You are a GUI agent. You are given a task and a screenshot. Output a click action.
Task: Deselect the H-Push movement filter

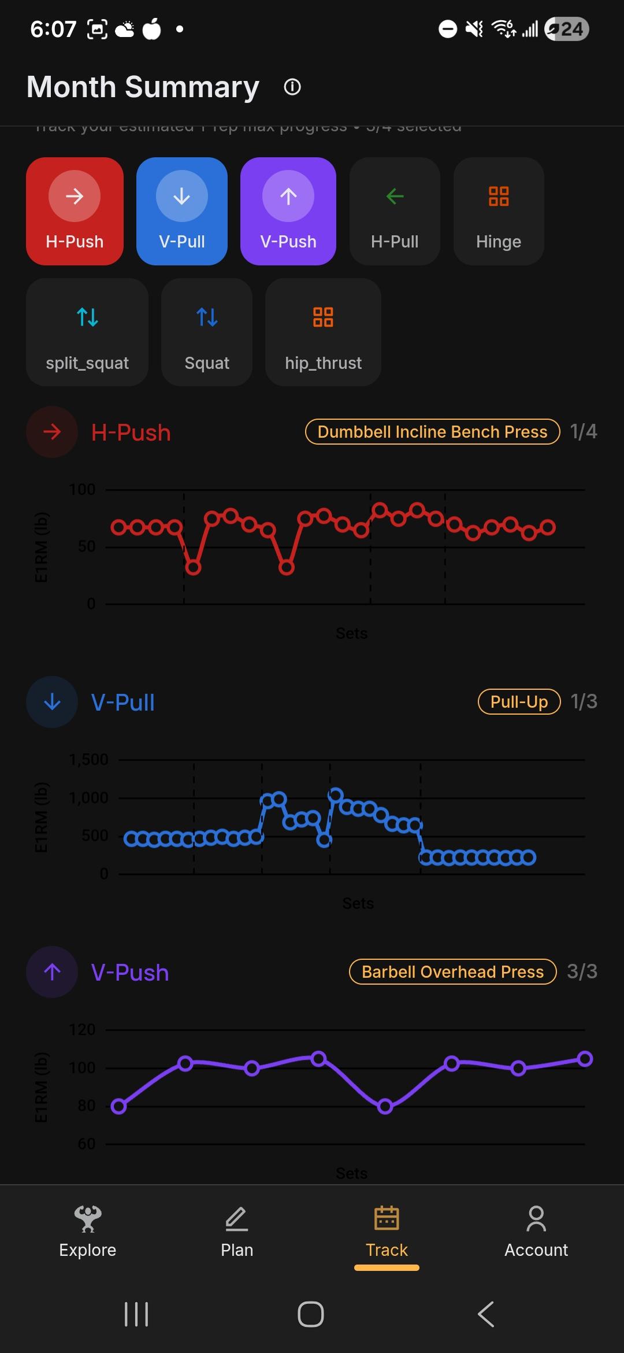75,211
